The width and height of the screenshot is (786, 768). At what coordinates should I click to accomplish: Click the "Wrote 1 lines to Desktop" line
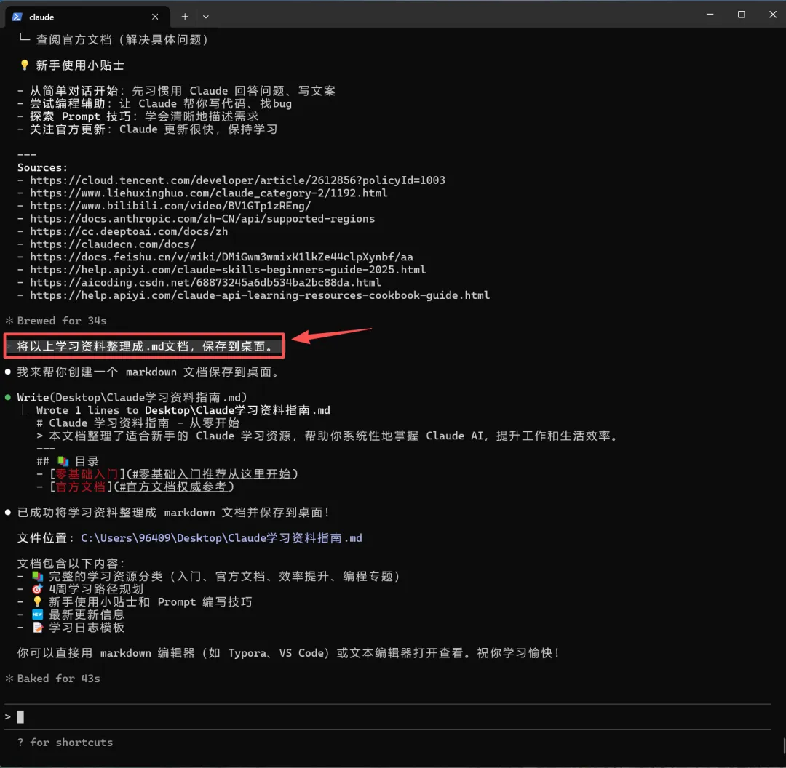tap(183, 410)
